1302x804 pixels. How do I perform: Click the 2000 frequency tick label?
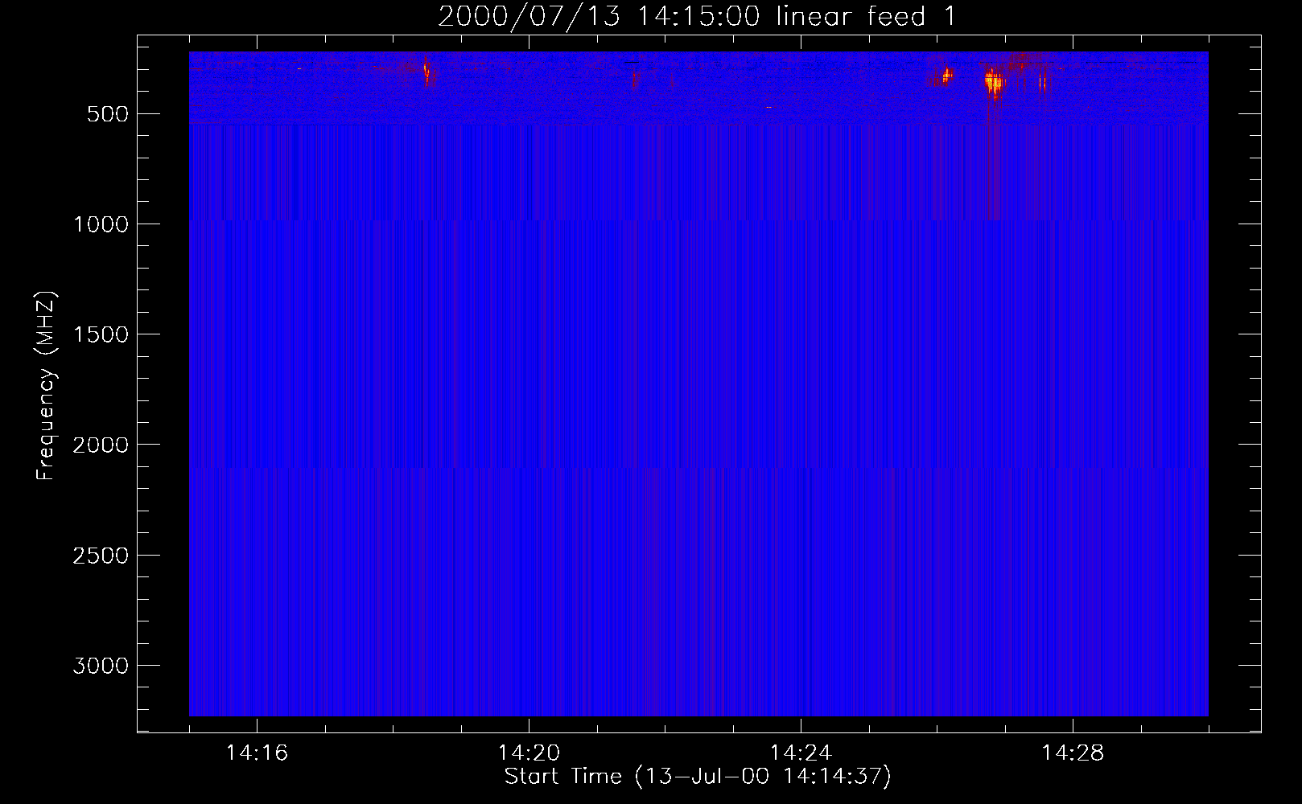(101, 445)
